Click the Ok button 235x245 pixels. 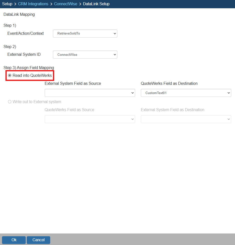tap(14, 240)
